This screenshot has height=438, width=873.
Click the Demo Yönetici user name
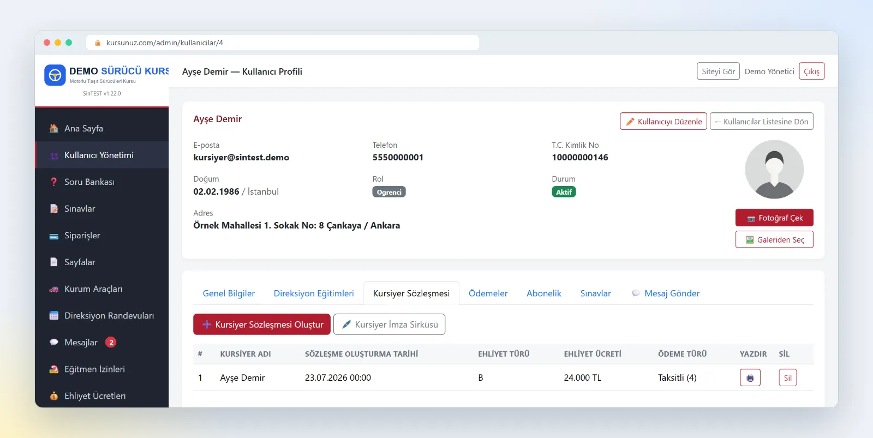[769, 71]
